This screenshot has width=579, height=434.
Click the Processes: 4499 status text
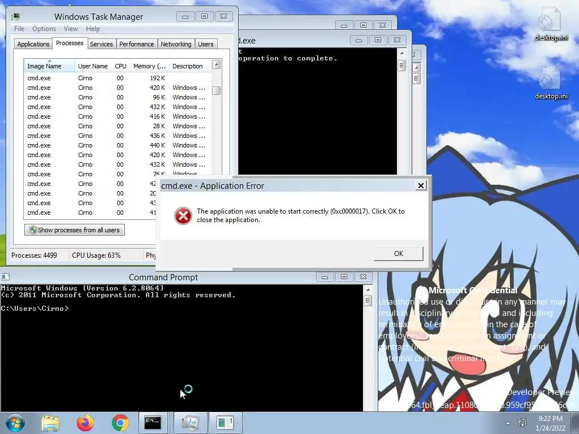click(x=34, y=255)
